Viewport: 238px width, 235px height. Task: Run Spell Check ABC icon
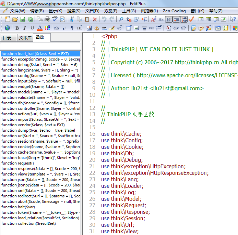[55, 19]
